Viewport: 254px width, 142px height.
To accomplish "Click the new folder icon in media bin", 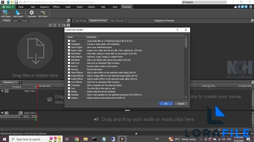I will pos(64,25).
